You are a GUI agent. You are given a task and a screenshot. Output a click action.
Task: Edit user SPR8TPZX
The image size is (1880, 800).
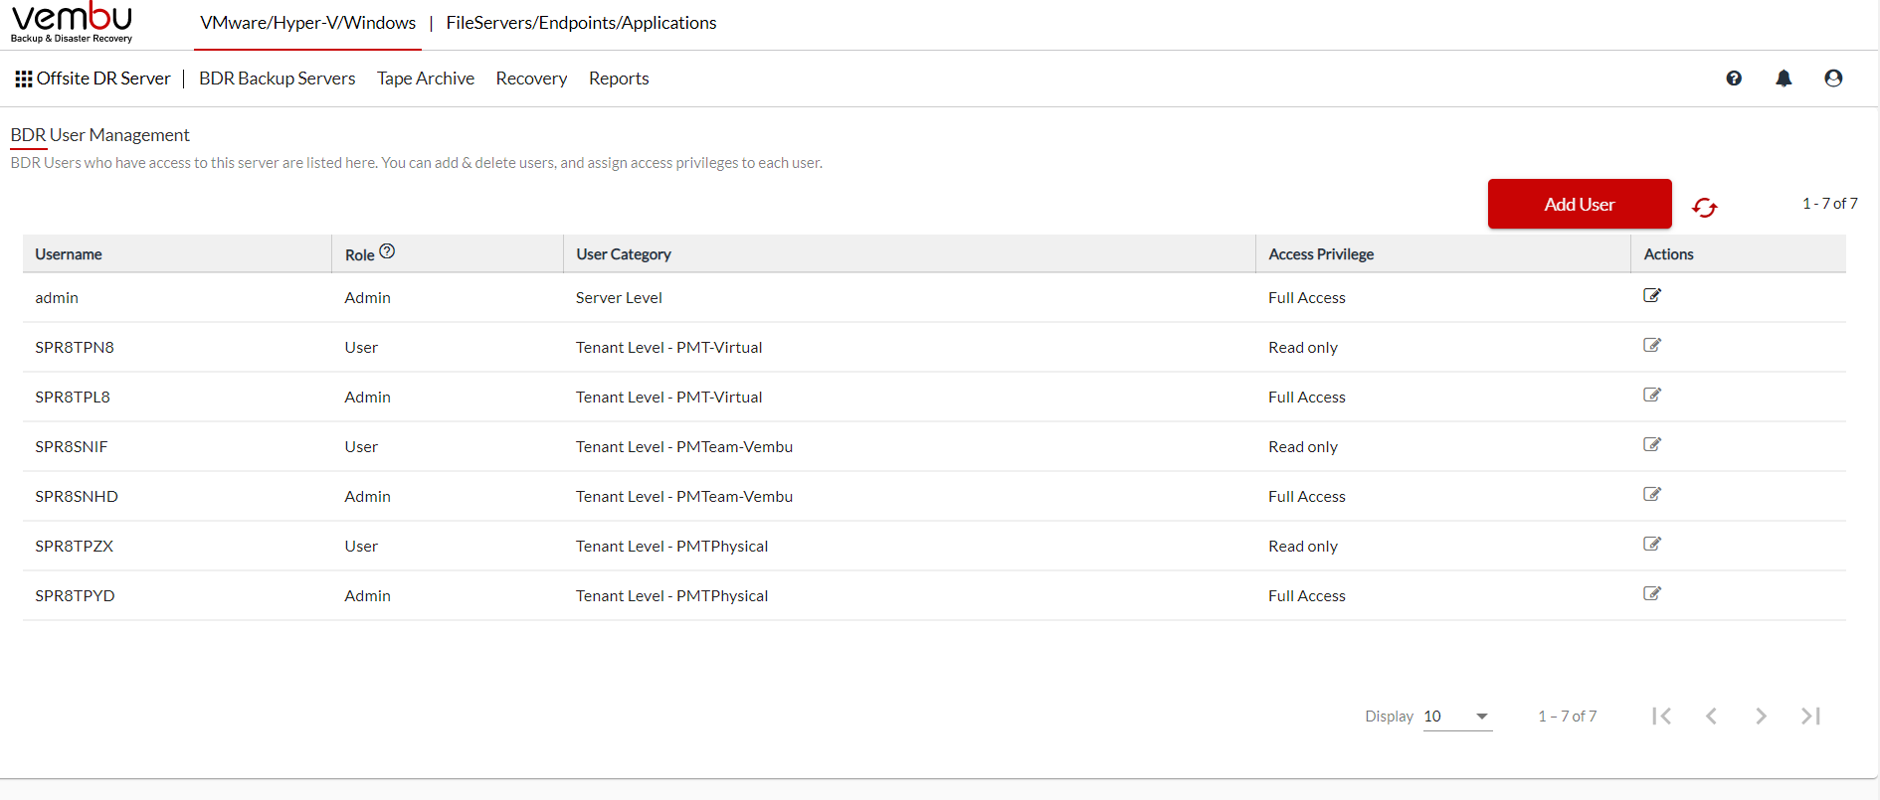pos(1652,544)
